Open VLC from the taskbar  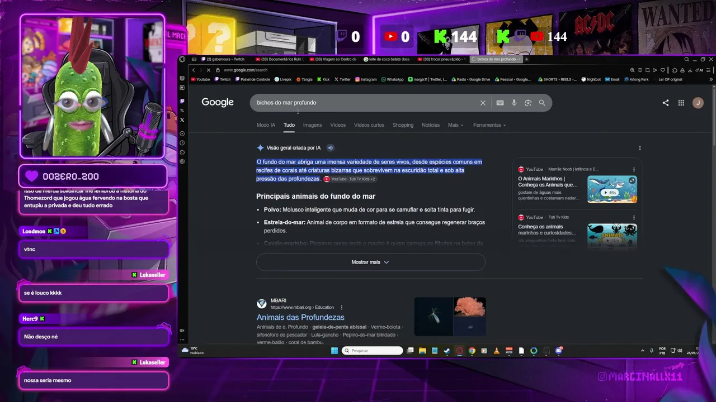pos(496,351)
